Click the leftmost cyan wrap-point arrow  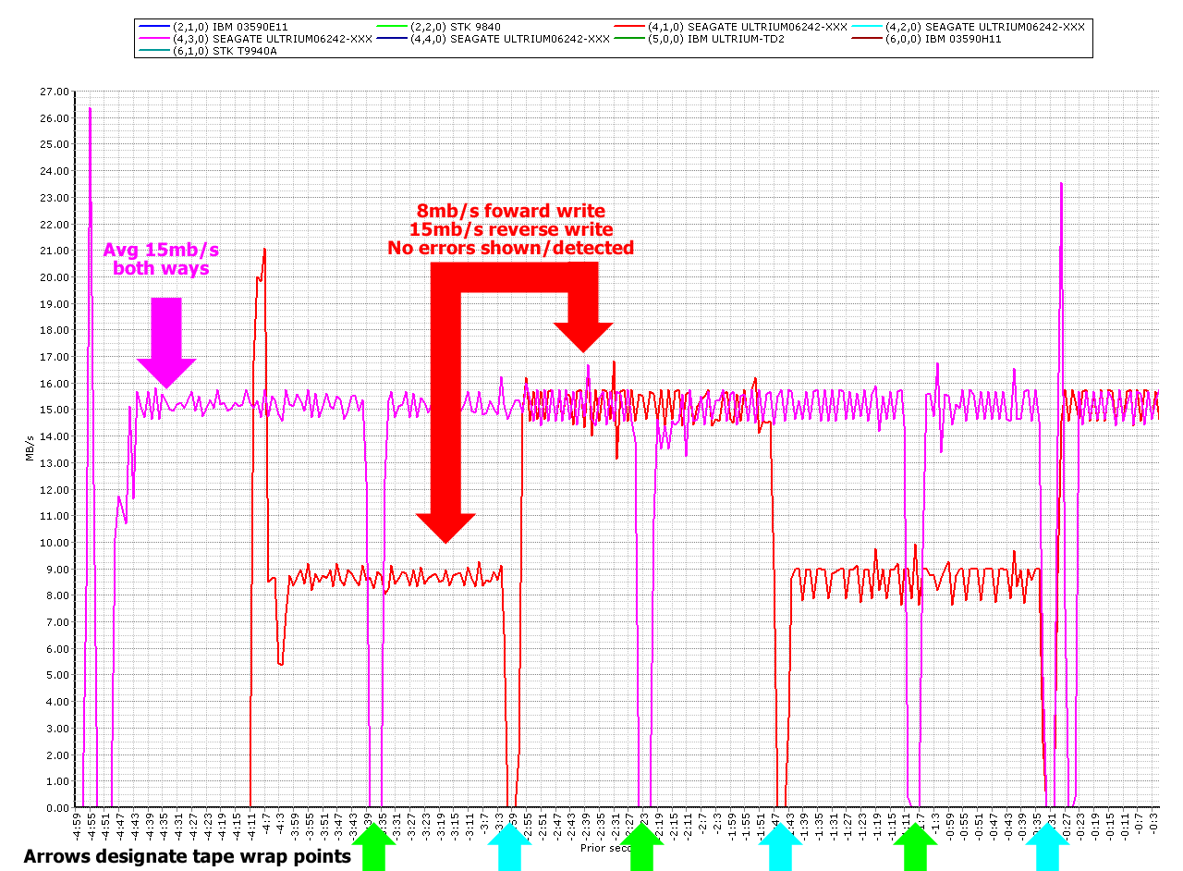(x=509, y=845)
